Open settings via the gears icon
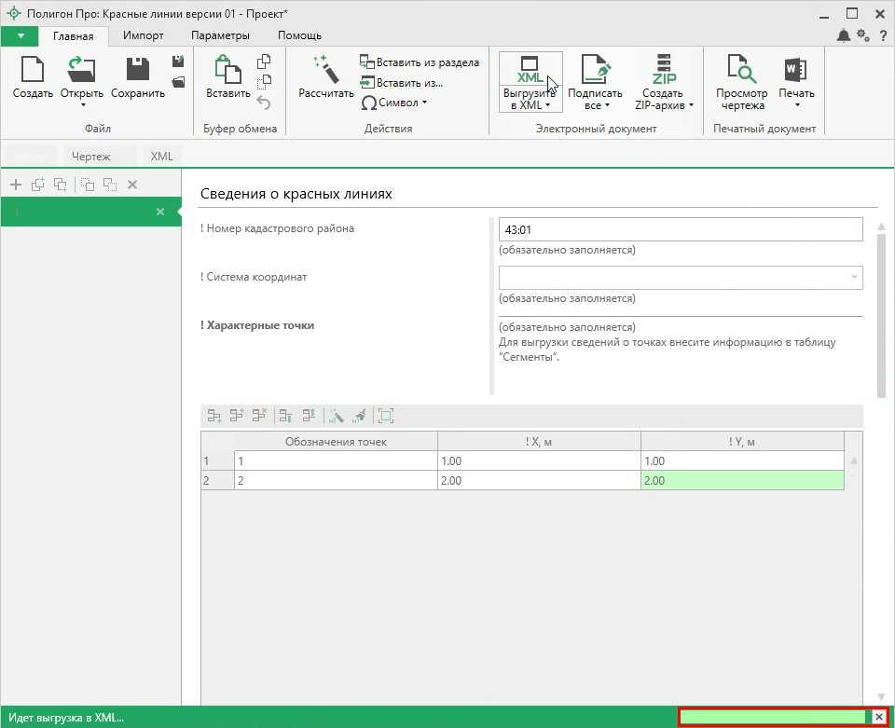Screen dimensions: 895x728 point(863,35)
